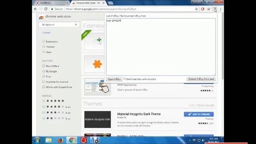
Task: Tick Works with Google Drive checkbox
Action: coord(44,87)
